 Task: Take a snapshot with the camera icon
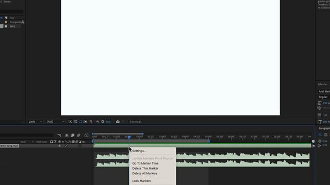[x=118, y=122]
